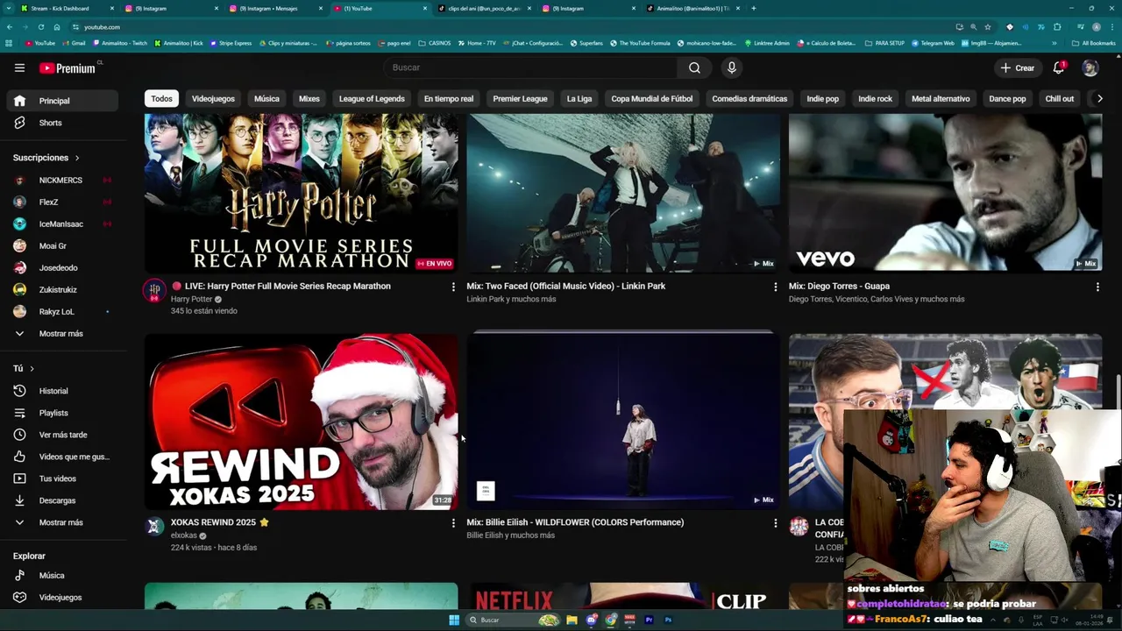Select the Indie rock chip
1122x631 pixels.
click(x=875, y=99)
